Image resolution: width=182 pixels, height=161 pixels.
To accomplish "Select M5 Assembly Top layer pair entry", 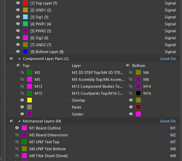I will [98, 79].
